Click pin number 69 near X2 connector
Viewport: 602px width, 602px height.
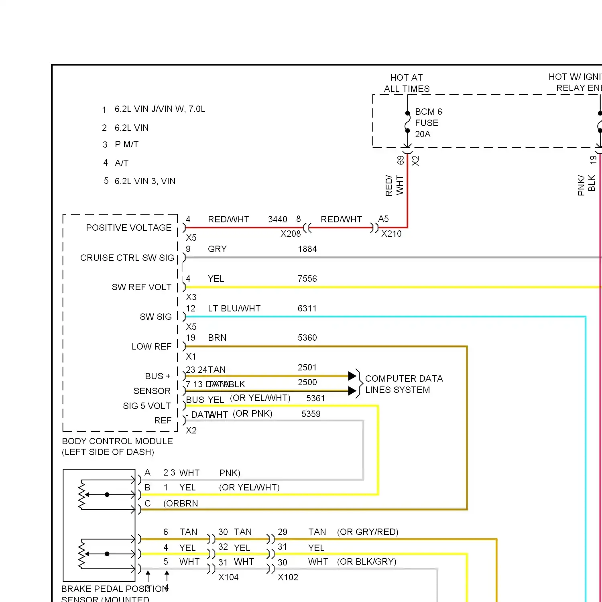click(x=401, y=161)
